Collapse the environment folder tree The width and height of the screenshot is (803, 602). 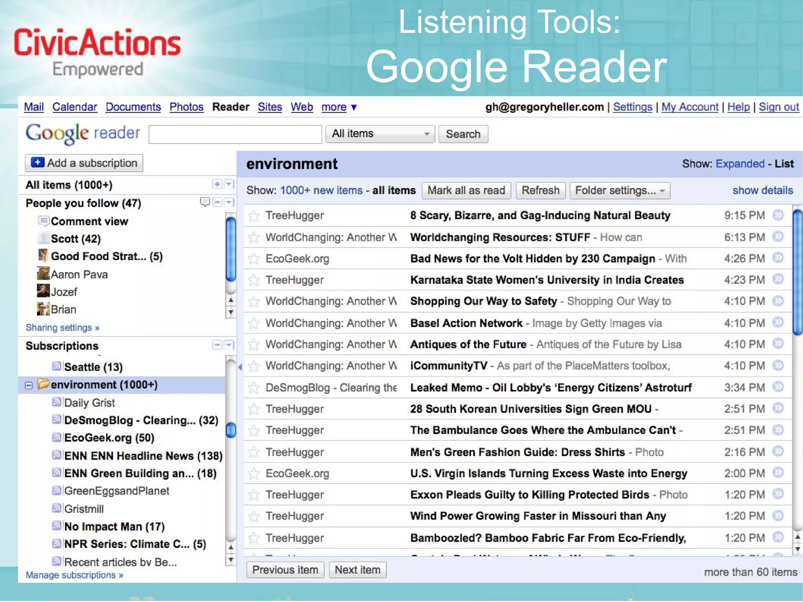pos(29,385)
